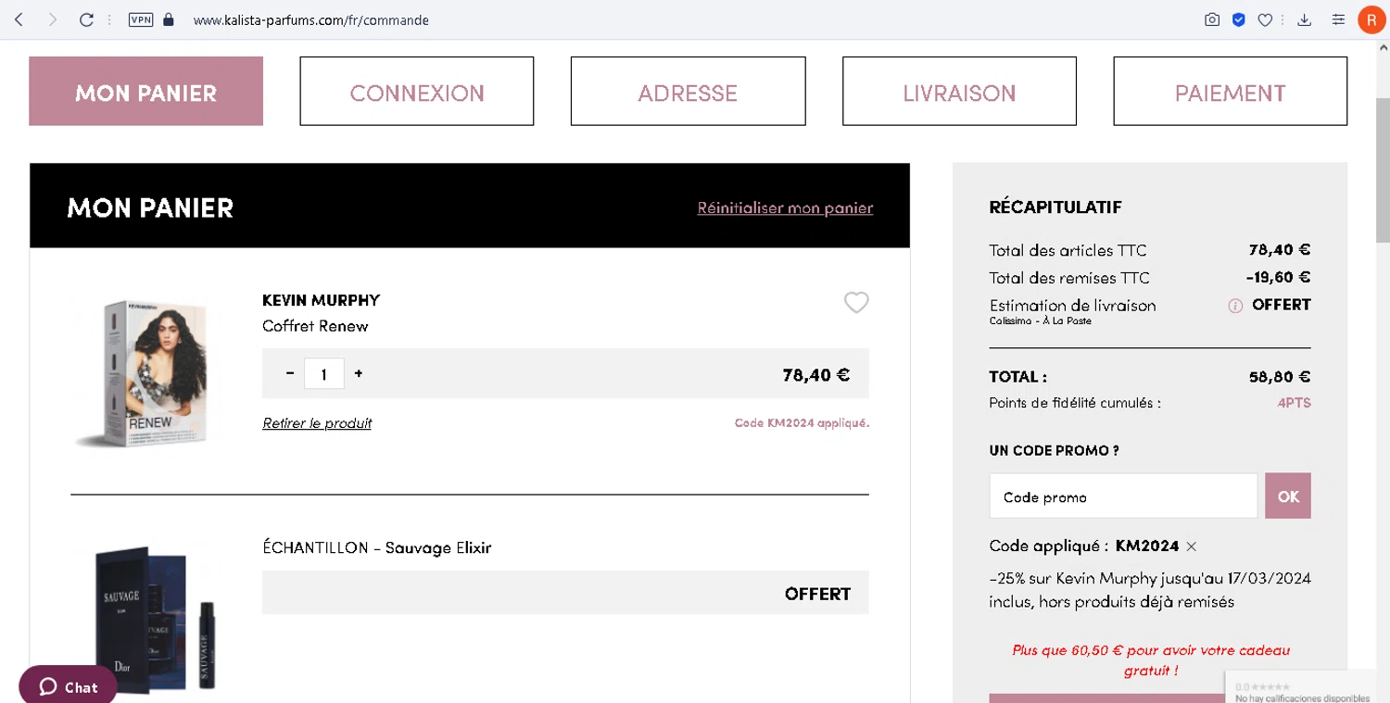Screen dimensions: 1390x703
Task: Click Retirer le produit link
Action: [317, 423]
